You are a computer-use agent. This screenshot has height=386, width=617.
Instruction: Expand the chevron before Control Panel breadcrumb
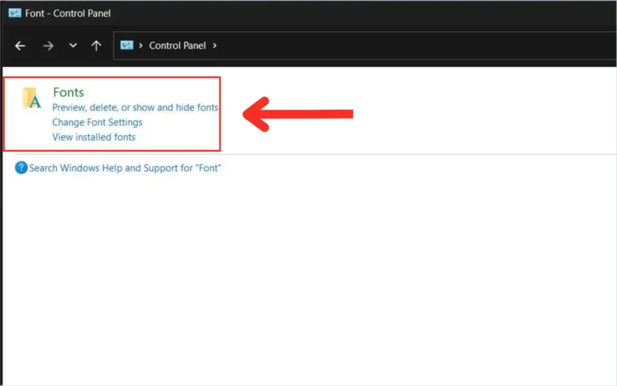tap(140, 46)
